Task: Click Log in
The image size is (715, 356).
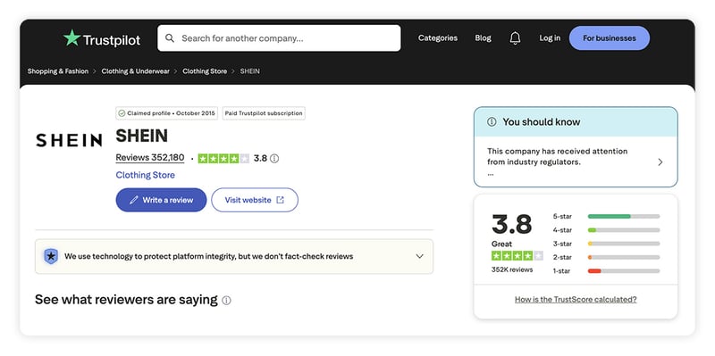Action: tap(550, 38)
